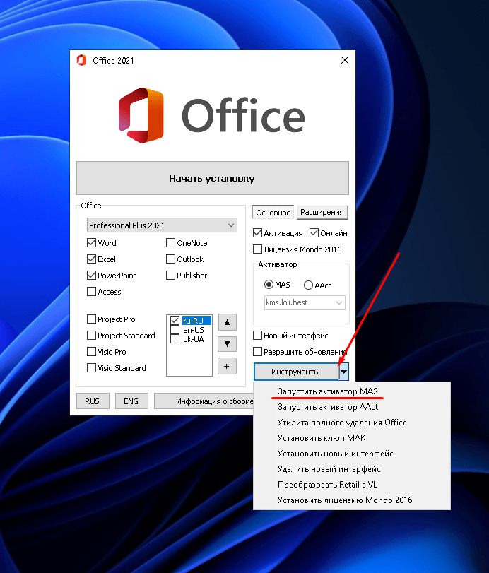Select Удалить новый интерфейс menu item
This screenshot has width=489, height=573.
point(329,469)
